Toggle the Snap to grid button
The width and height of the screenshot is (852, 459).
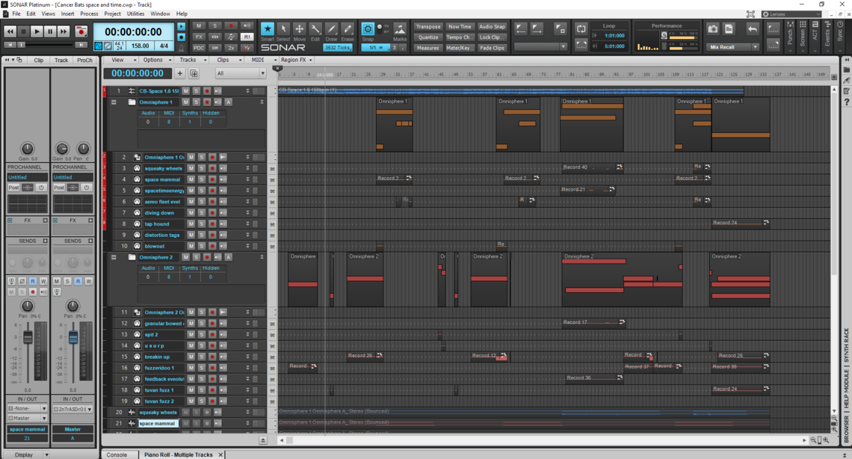[x=368, y=29]
